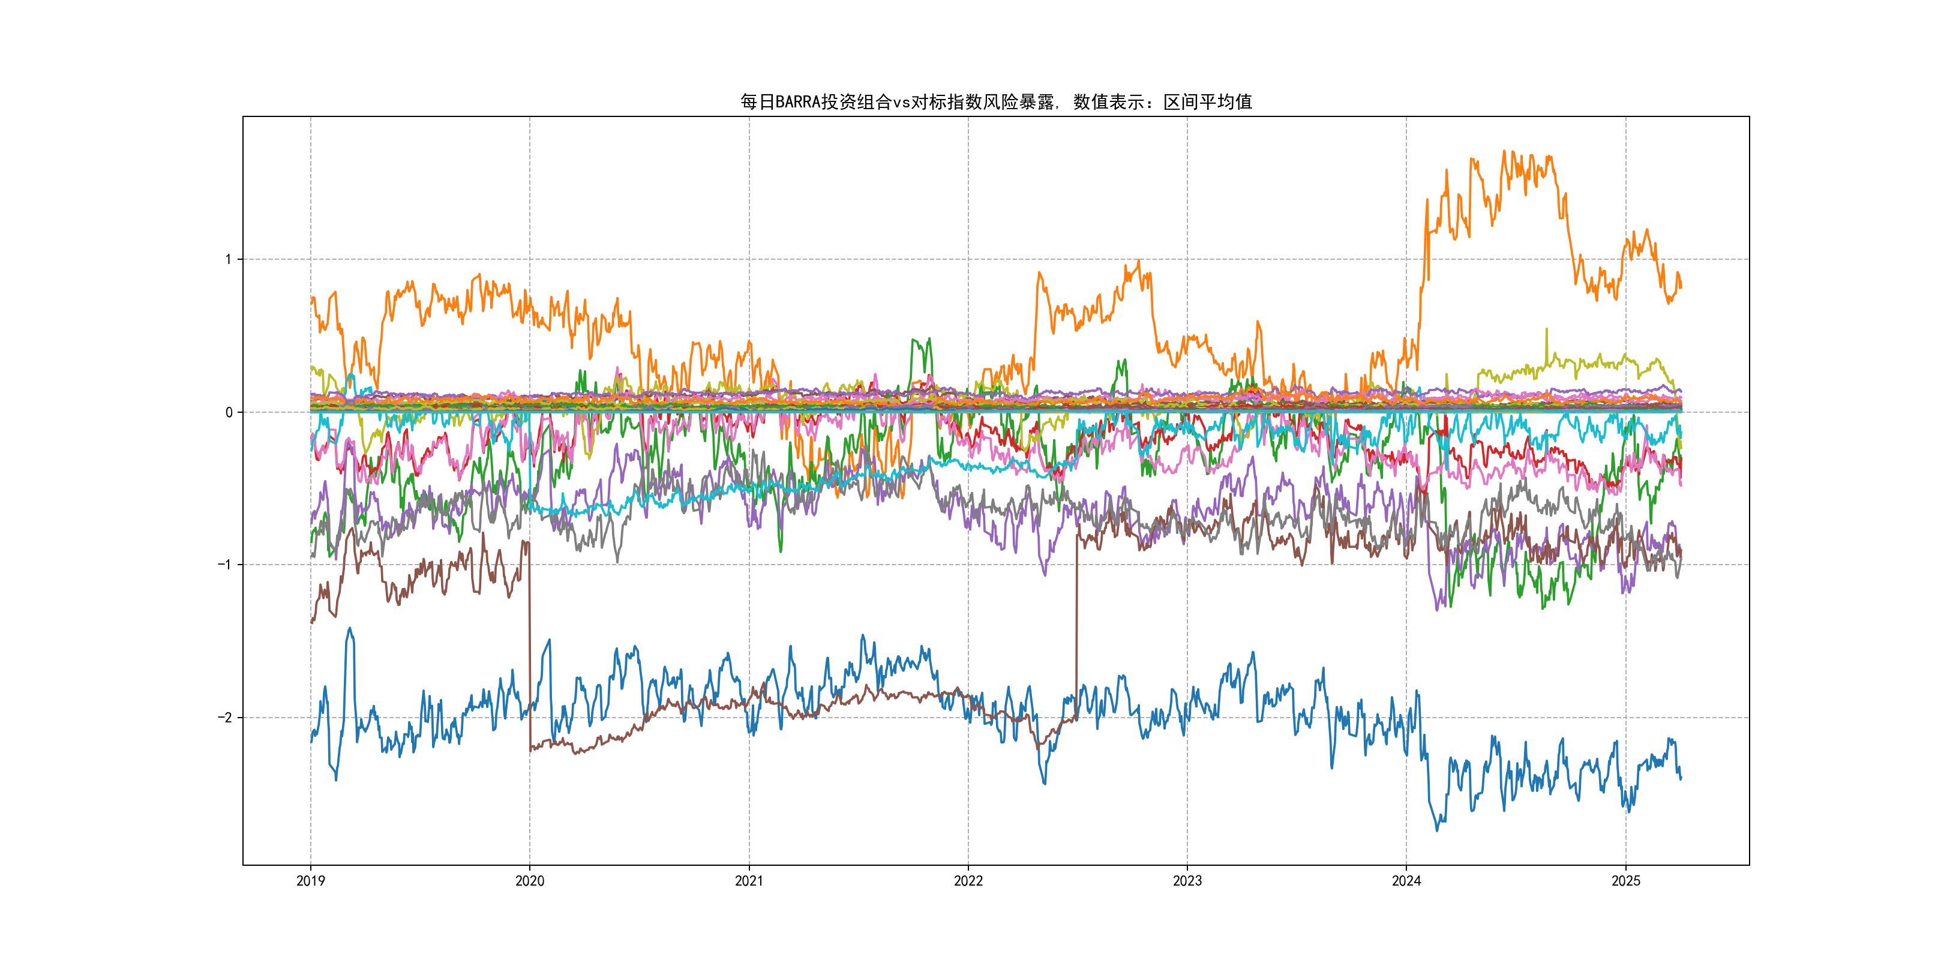Click the y-axis label −1
The image size is (1944, 972).
[225, 565]
